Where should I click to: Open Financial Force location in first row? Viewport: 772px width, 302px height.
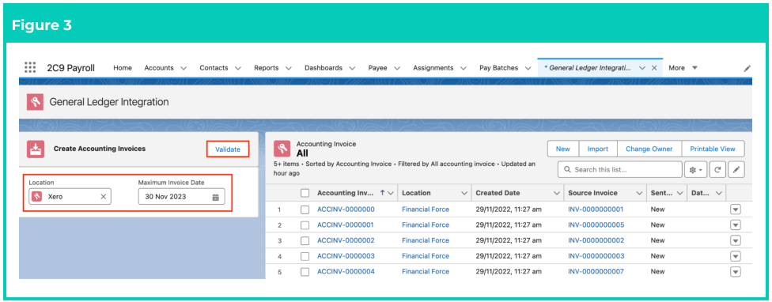click(x=426, y=209)
